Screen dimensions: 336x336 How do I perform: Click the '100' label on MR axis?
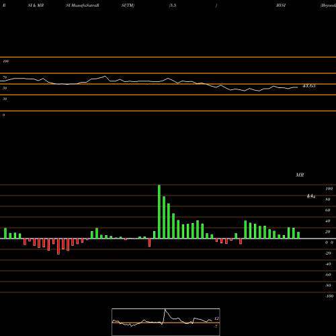pos(329,189)
